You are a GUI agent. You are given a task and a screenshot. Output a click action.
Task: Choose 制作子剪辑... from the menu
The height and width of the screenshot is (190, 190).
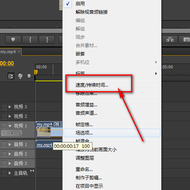(112, 178)
